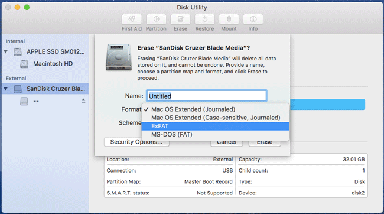This screenshot has height=214, width=384.
Task: Collapse the SanDisk Cruzer disclosure triangle
Action: point(6,89)
